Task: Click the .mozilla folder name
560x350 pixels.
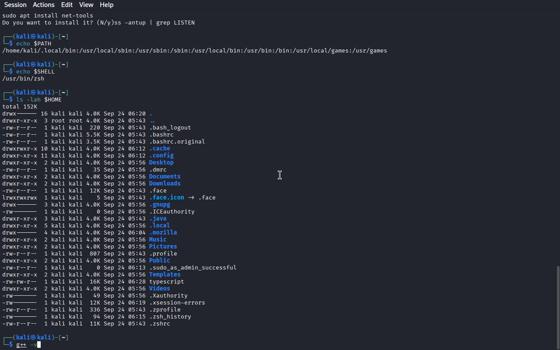Action: coord(163,233)
